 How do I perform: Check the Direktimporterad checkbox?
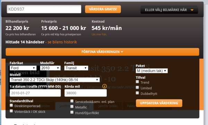pos(11,105)
